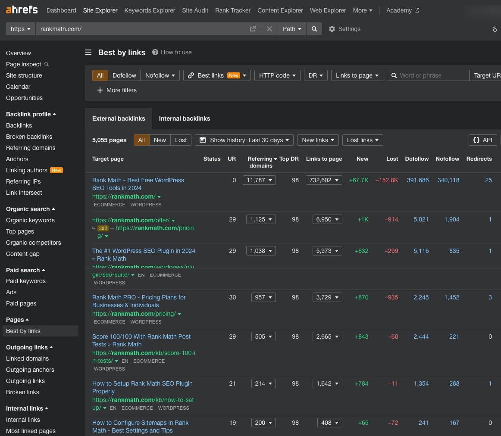Expand the More menu in top navigation
The image size is (501, 436).
tap(362, 10)
